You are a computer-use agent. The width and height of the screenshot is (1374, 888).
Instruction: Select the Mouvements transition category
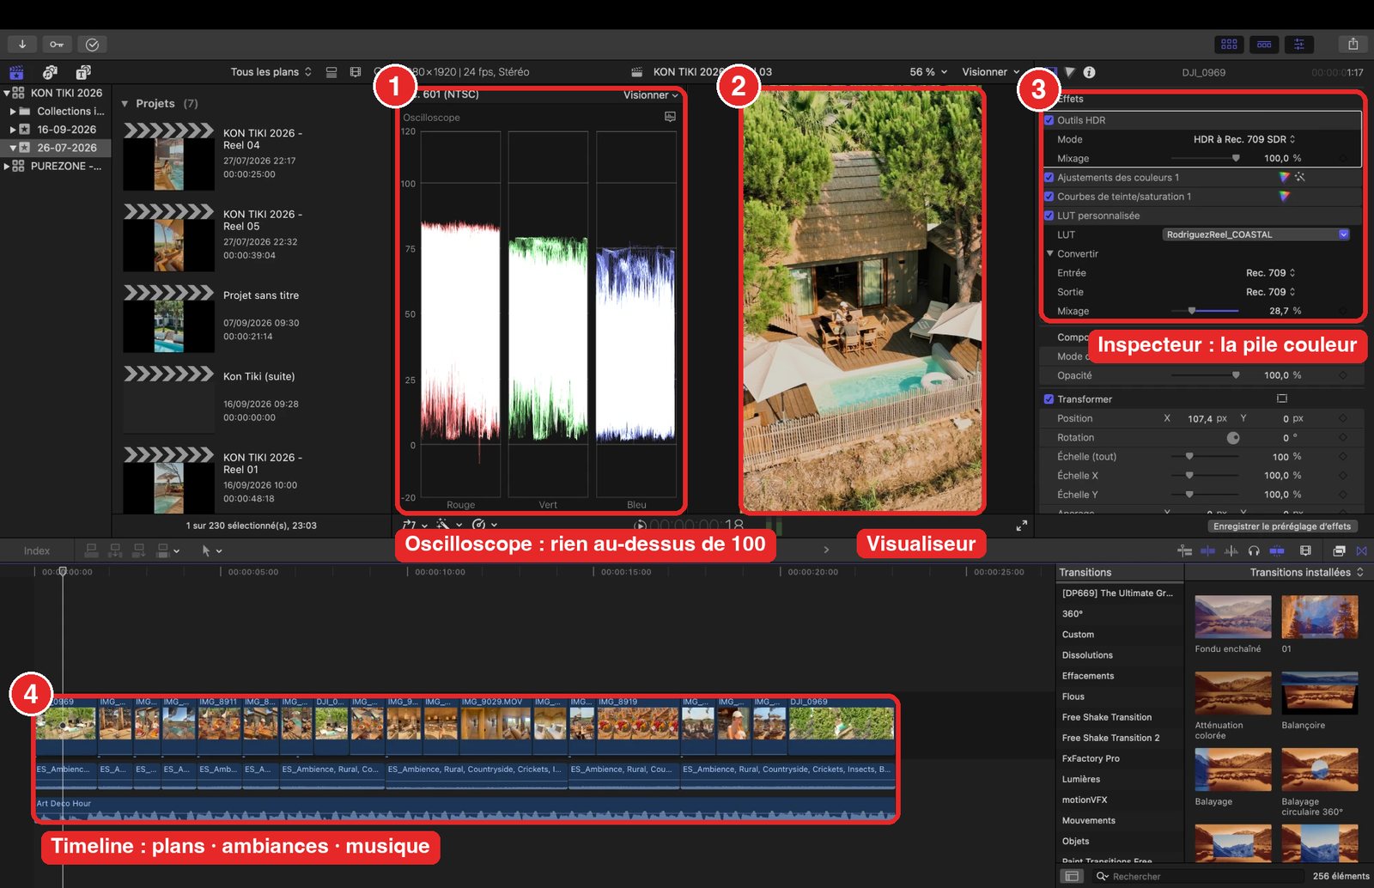pos(1089,820)
